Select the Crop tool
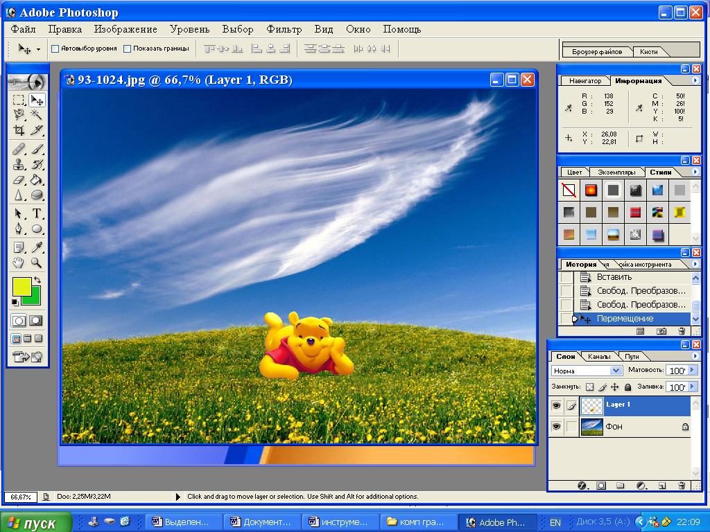Image resolution: width=710 pixels, height=532 pixels. pos(19,130)
